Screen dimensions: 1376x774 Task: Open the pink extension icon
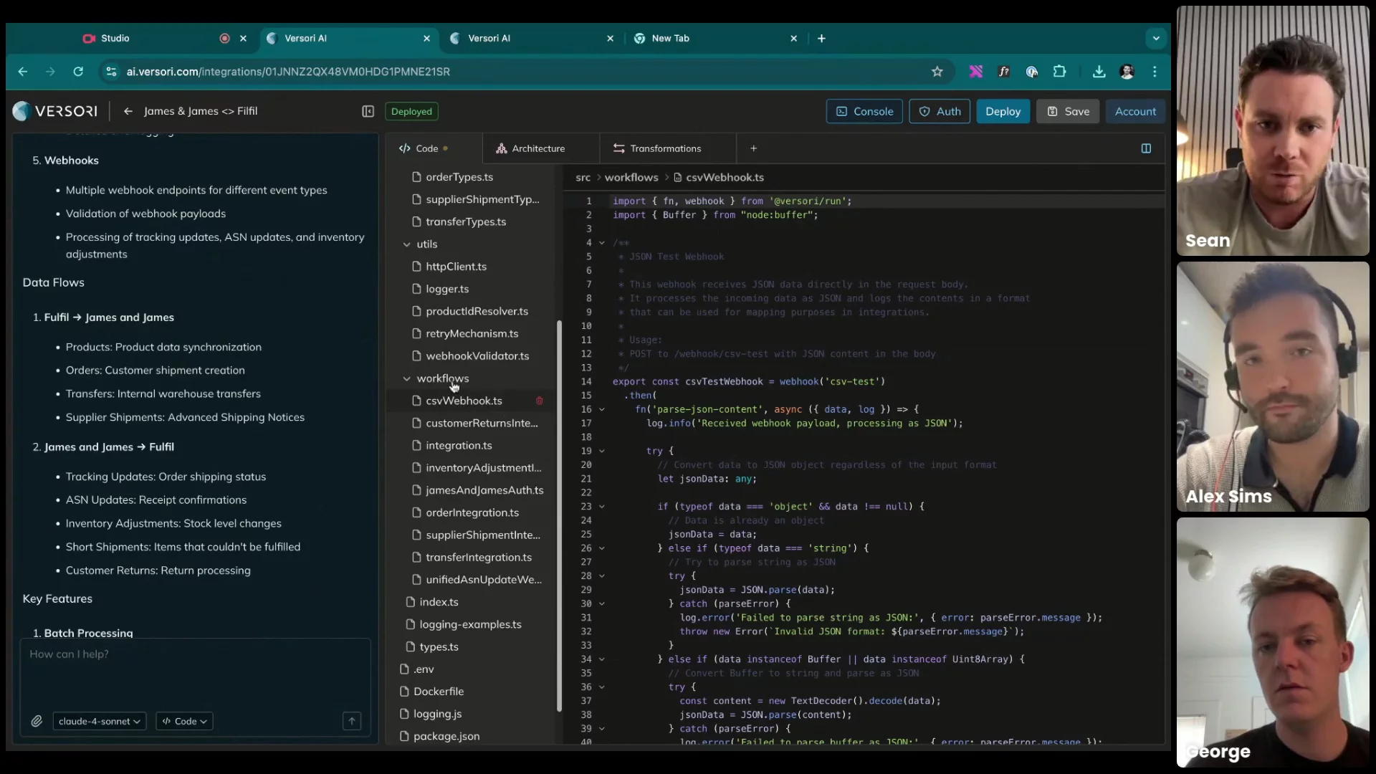coord(976,72)
